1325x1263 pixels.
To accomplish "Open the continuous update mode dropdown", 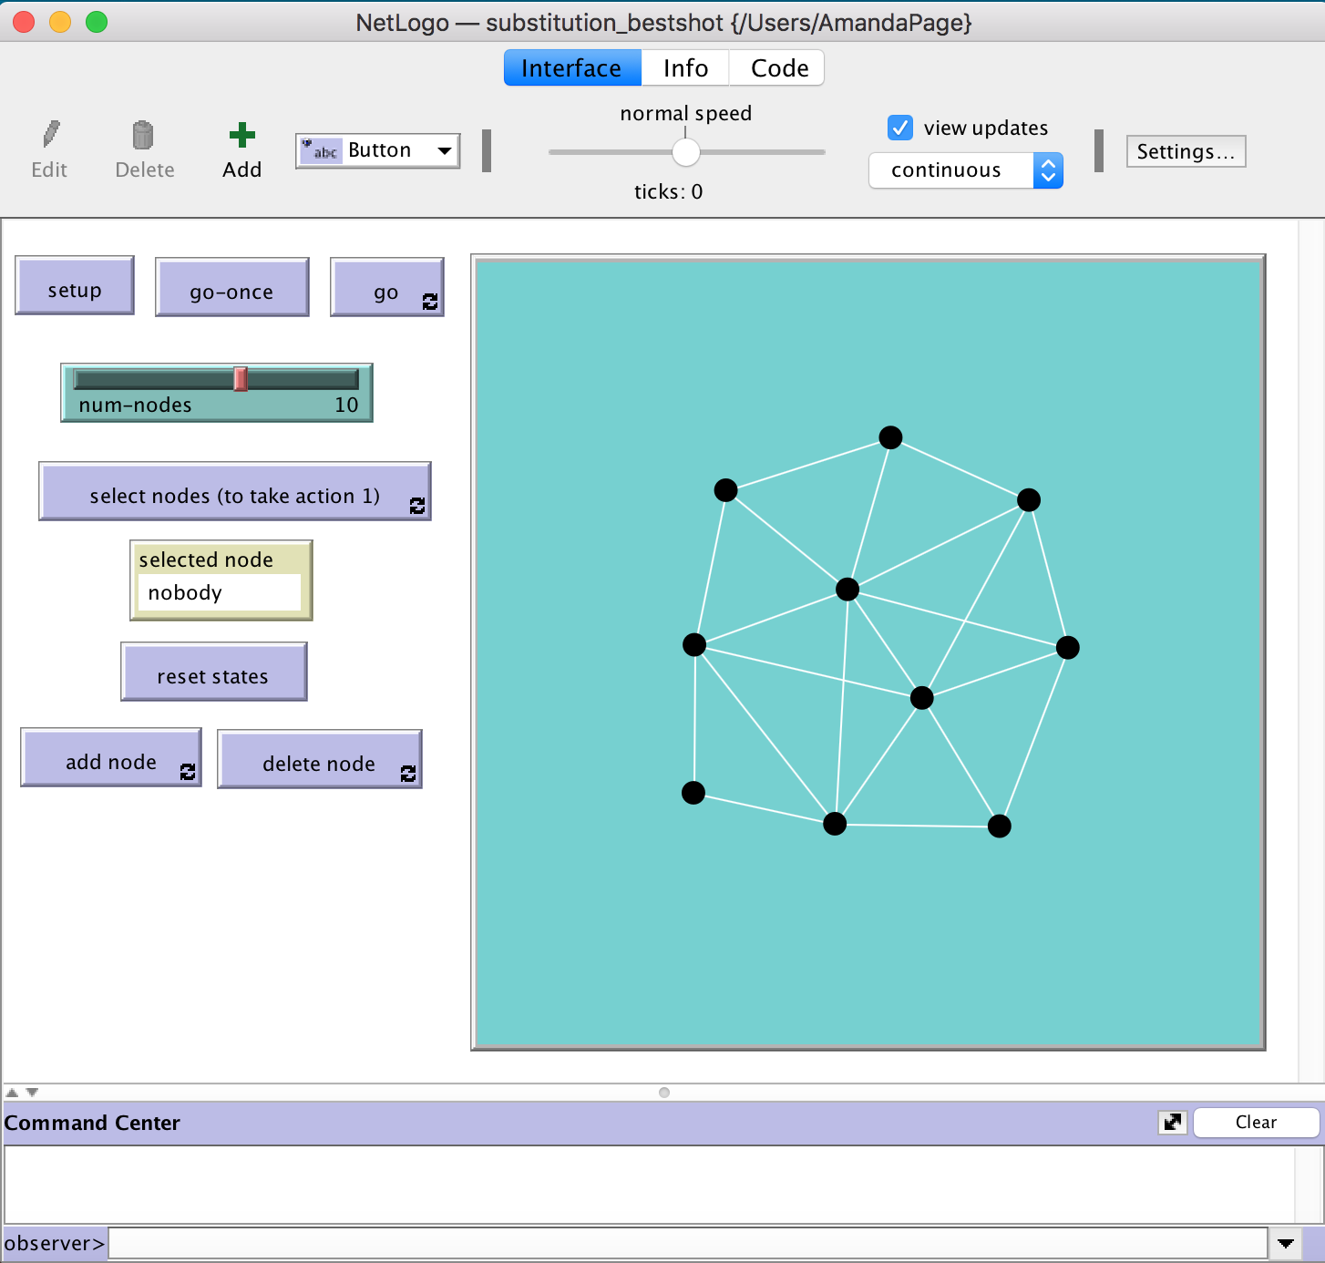I will click(x=1048, y=170).
